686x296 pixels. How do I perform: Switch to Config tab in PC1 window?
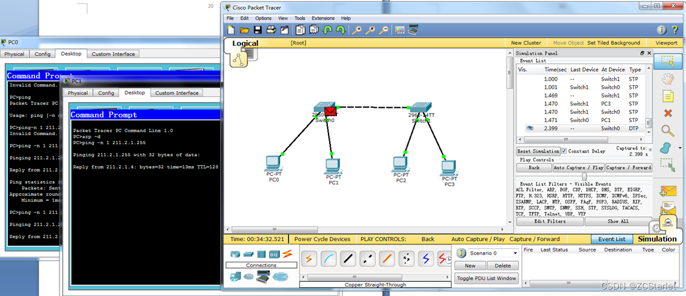pos(106,93)
